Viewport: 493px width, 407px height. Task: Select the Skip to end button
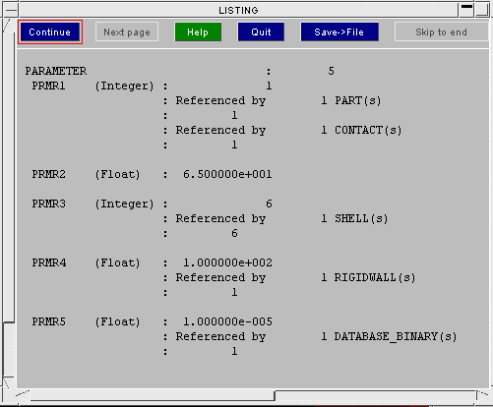tap(441, 32)
